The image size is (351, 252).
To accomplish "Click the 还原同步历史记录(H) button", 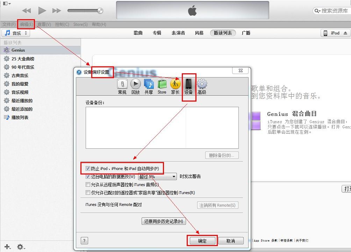I will click(x=164, y=221).
